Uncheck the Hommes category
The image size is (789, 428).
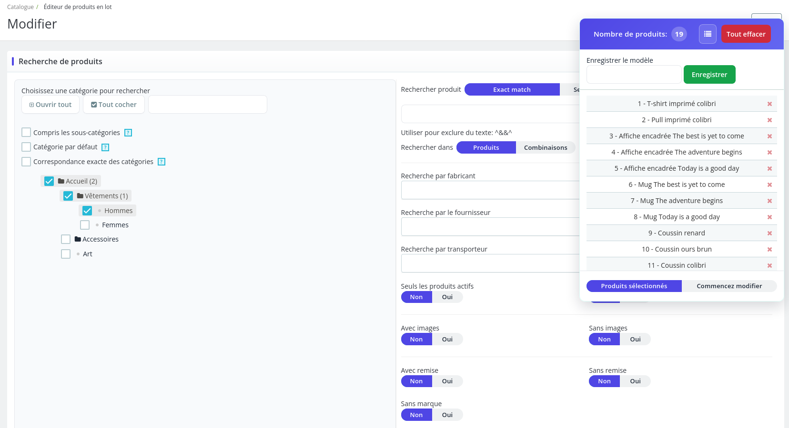coord(87,211)
